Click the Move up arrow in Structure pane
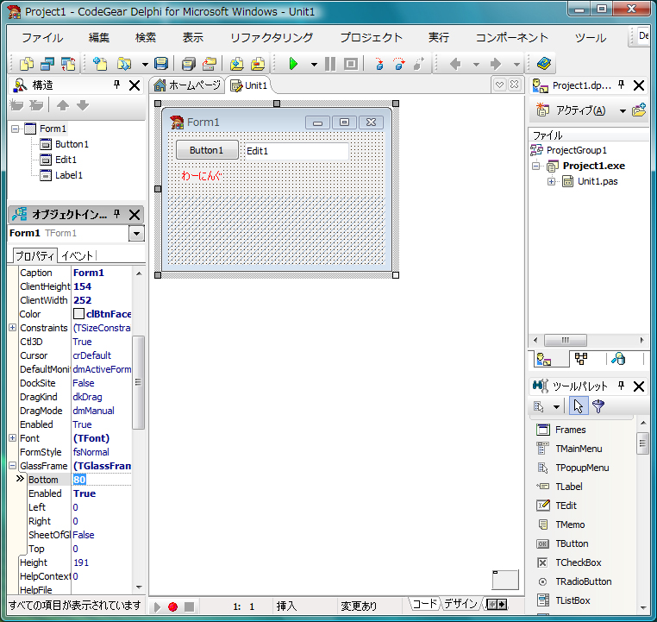 pyautogui.click(x=63, y=105)
